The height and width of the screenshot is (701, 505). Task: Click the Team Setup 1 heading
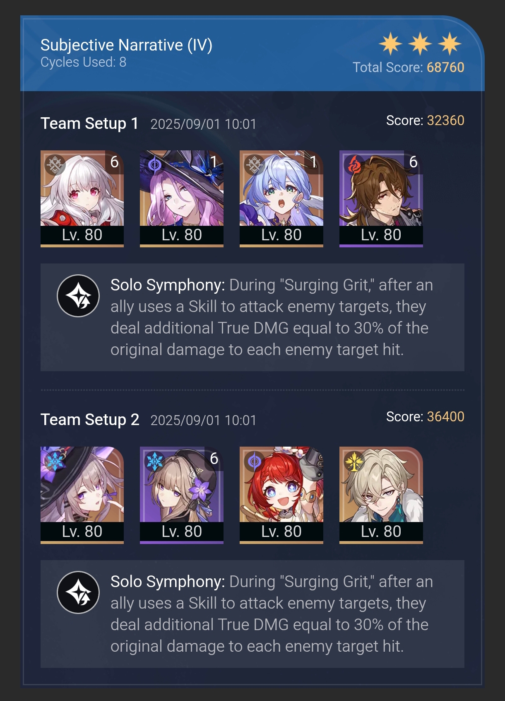coord(89,123)
